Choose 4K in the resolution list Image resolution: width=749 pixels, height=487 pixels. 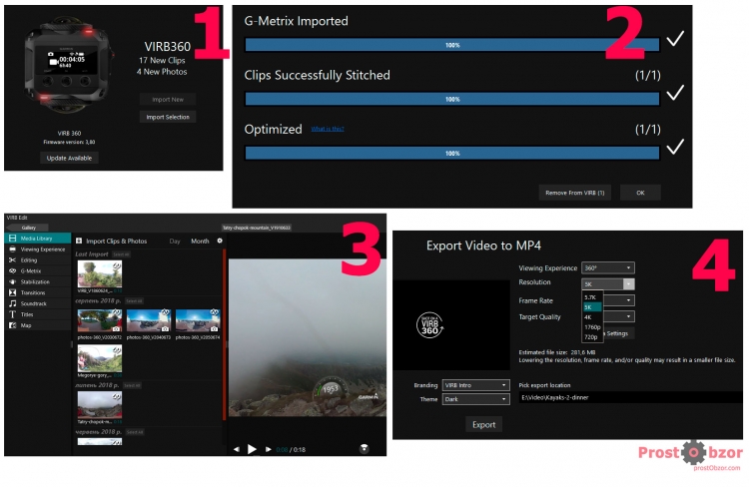tap(592, 317)
